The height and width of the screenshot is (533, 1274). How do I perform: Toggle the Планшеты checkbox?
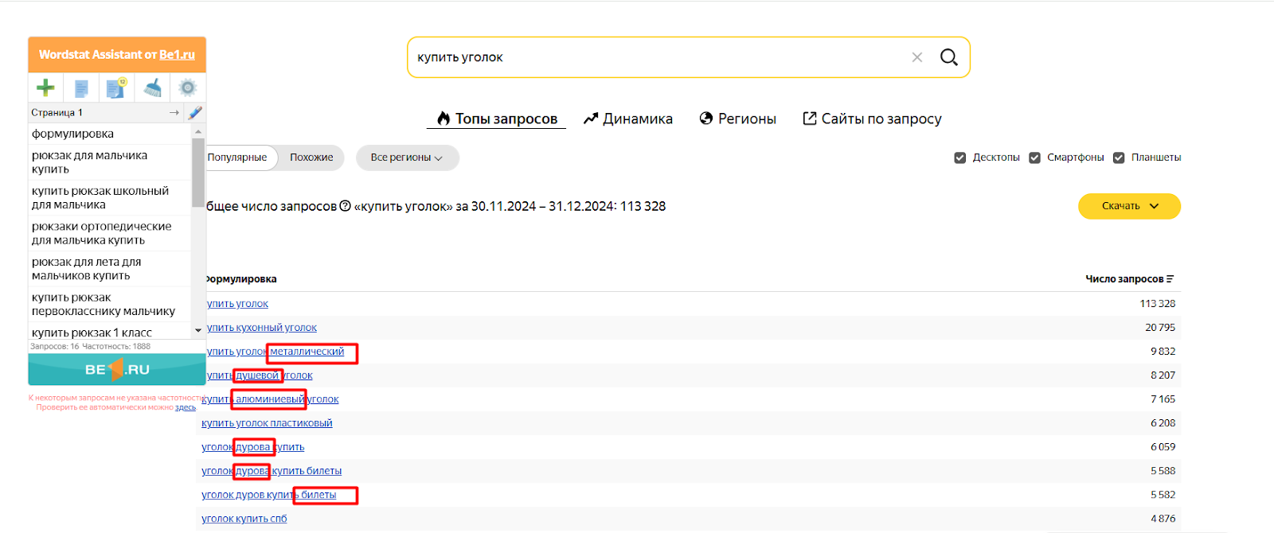1119,158
